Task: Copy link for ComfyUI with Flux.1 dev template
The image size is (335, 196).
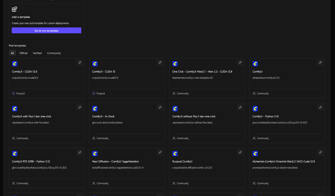Action: click(80, 108)
